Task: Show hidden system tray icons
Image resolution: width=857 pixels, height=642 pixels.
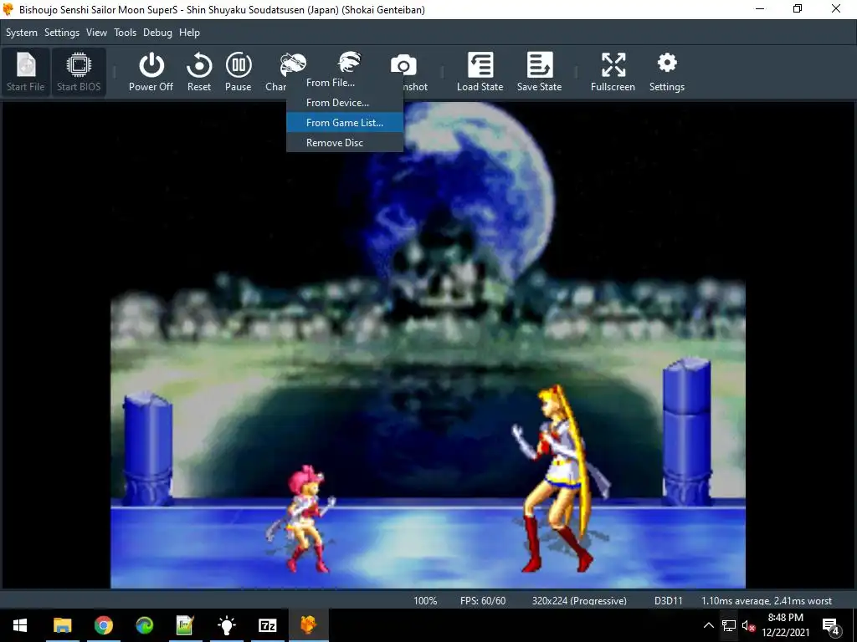Action: [708, 625]
